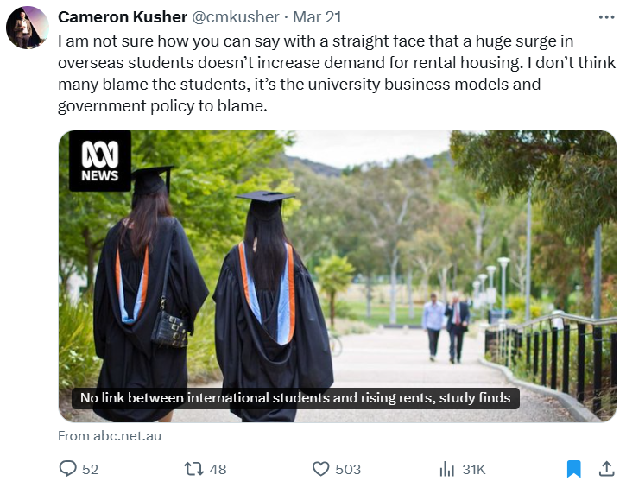
Task: Open the view analytics bar chart icon
Action: (447, 469)
